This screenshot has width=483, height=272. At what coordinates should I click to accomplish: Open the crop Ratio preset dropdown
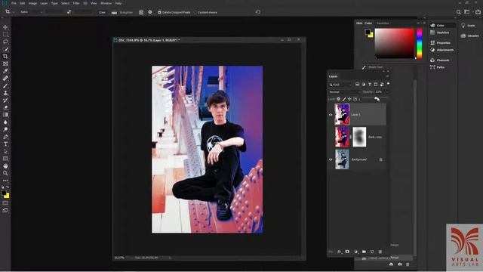coord(31,12)
